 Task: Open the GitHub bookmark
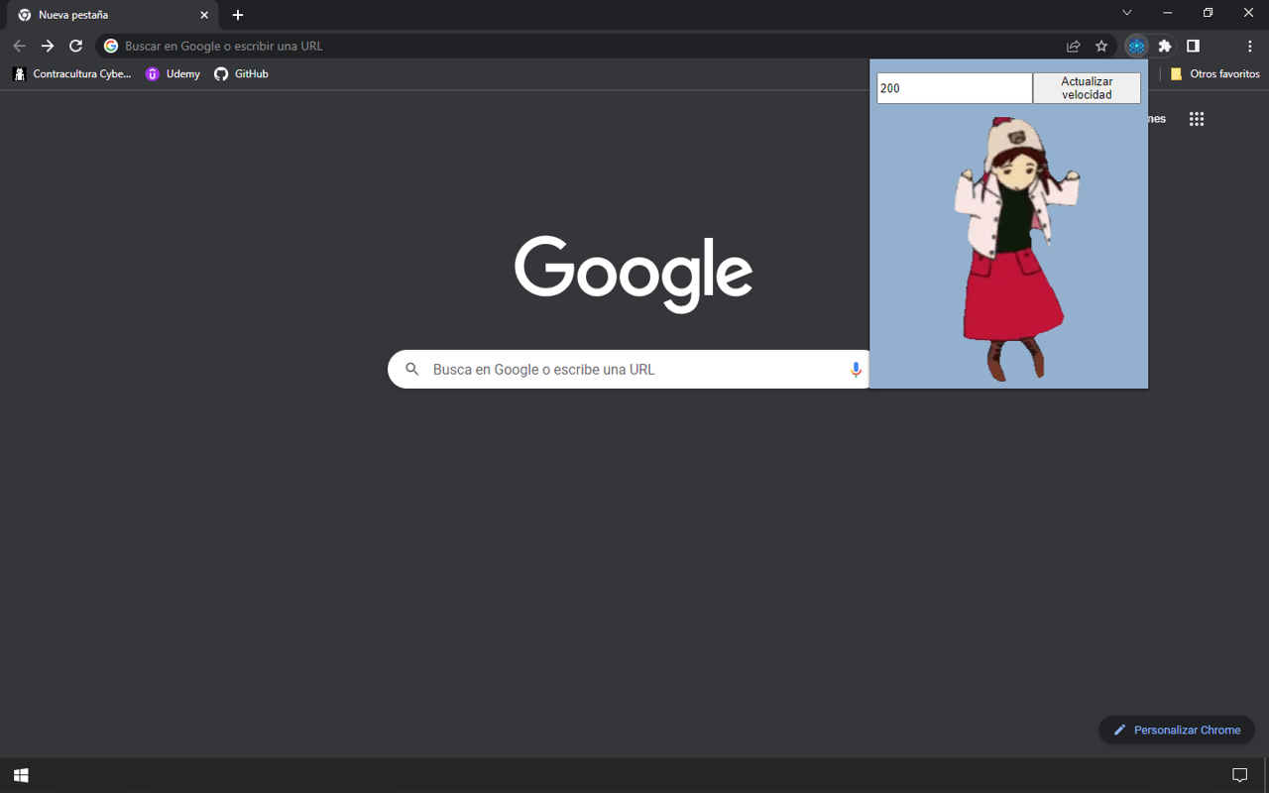241,73
